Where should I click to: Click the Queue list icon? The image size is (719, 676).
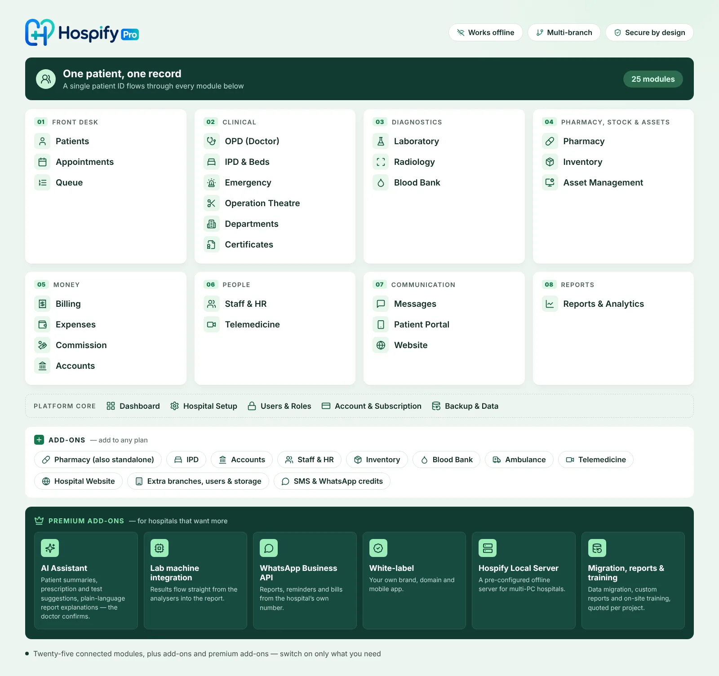(42, 183)
